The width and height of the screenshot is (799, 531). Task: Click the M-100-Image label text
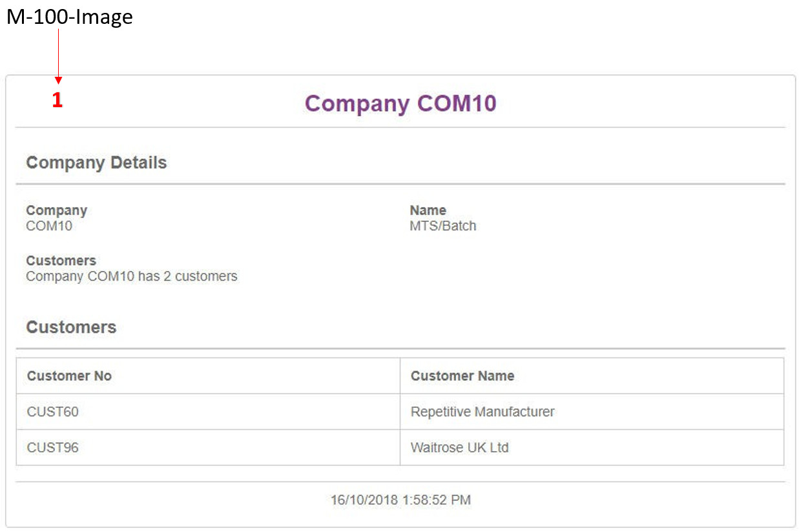tap(70, 17)
